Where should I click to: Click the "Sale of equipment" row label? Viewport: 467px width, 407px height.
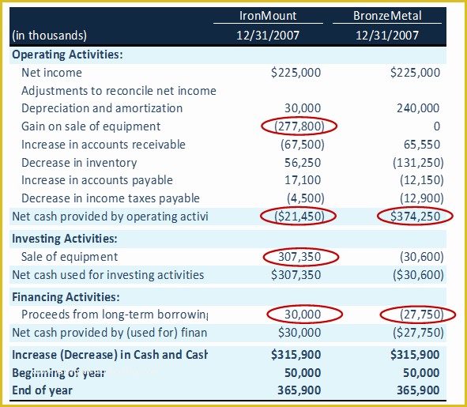tap(70, 257)
